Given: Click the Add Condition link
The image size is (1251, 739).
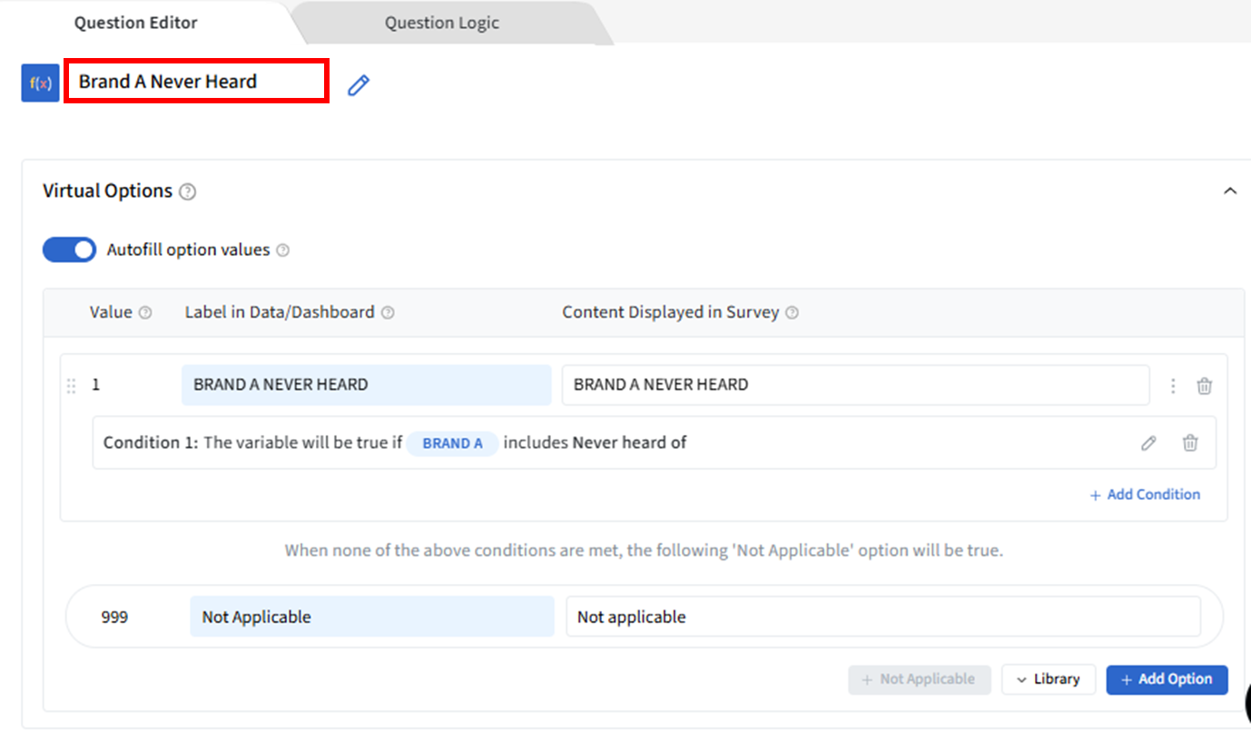Looking at the screenshot, I should click(x=1145, y=495).
